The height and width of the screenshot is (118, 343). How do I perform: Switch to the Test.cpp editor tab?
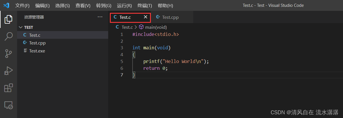click(170, 17)
